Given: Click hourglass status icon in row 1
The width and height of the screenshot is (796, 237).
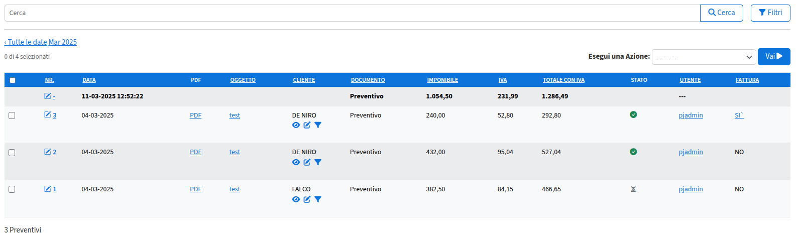Looking at the screenshot, I should (x=633, y=189).
